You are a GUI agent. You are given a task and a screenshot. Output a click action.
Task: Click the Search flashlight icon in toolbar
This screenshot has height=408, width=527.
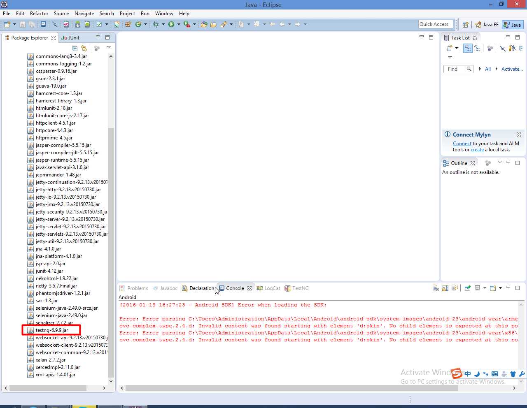point(224,24)
